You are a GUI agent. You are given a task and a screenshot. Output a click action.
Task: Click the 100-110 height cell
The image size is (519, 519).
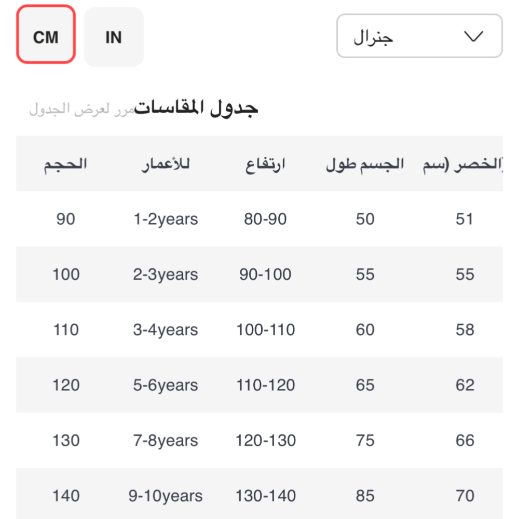point(265,330)
